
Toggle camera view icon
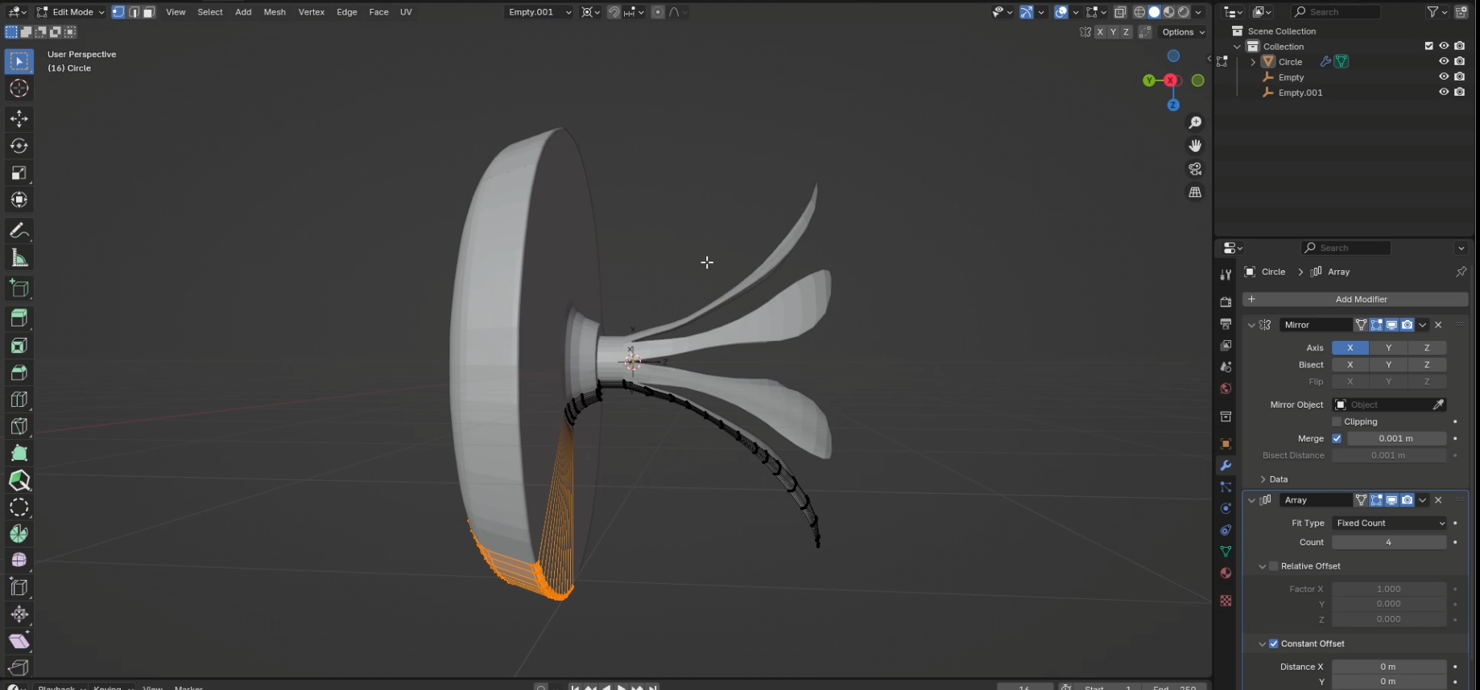coord(1195,169)
